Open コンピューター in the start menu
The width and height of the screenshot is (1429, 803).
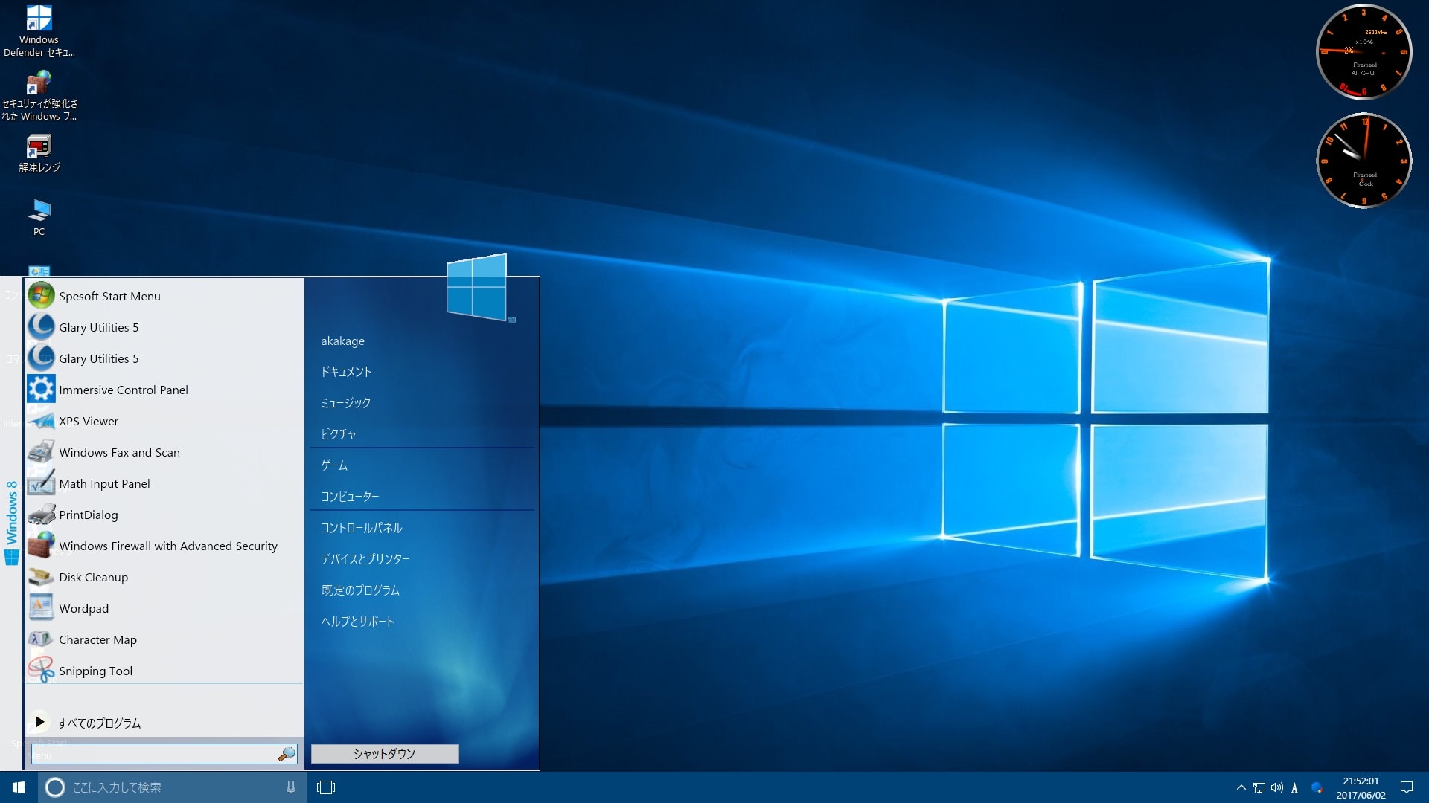pyautogui.click(x=351, y=497)
